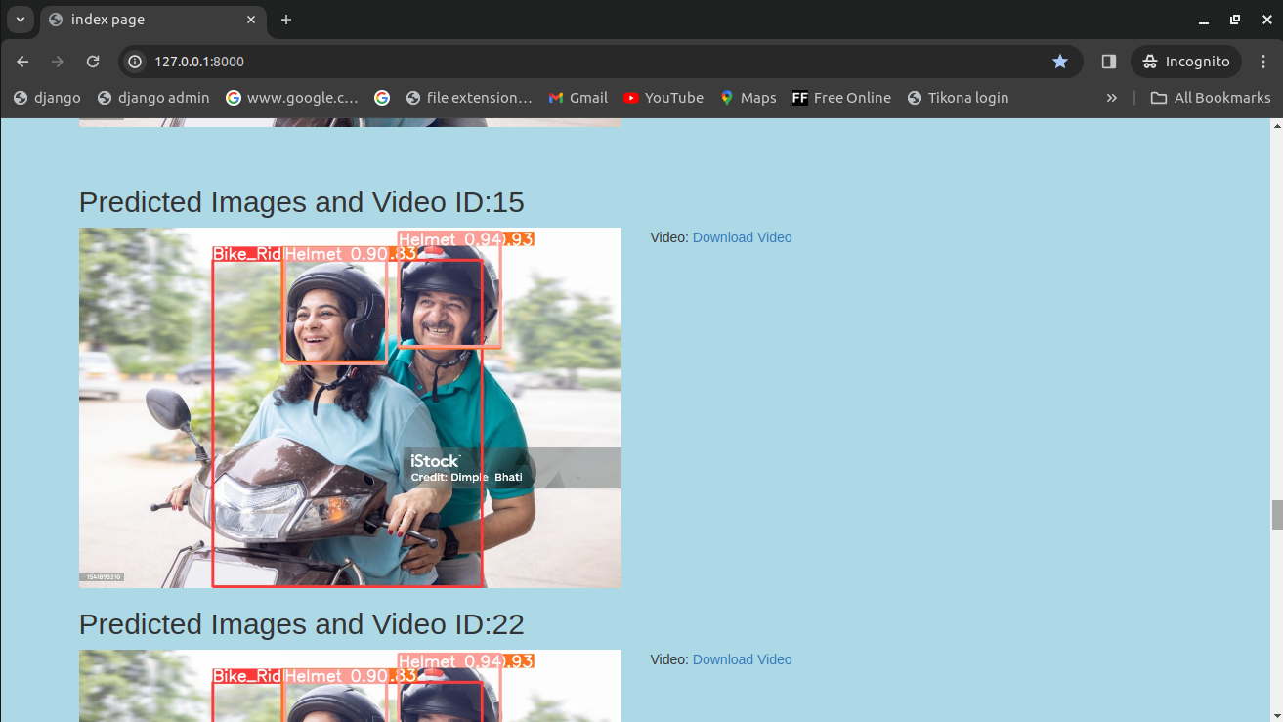Minimize the browser window
Screen dimensions: 1283x722
click(1203, 20)
